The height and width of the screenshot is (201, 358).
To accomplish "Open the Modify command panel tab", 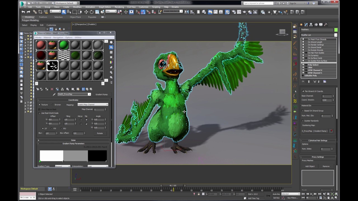I will (306, 25).
